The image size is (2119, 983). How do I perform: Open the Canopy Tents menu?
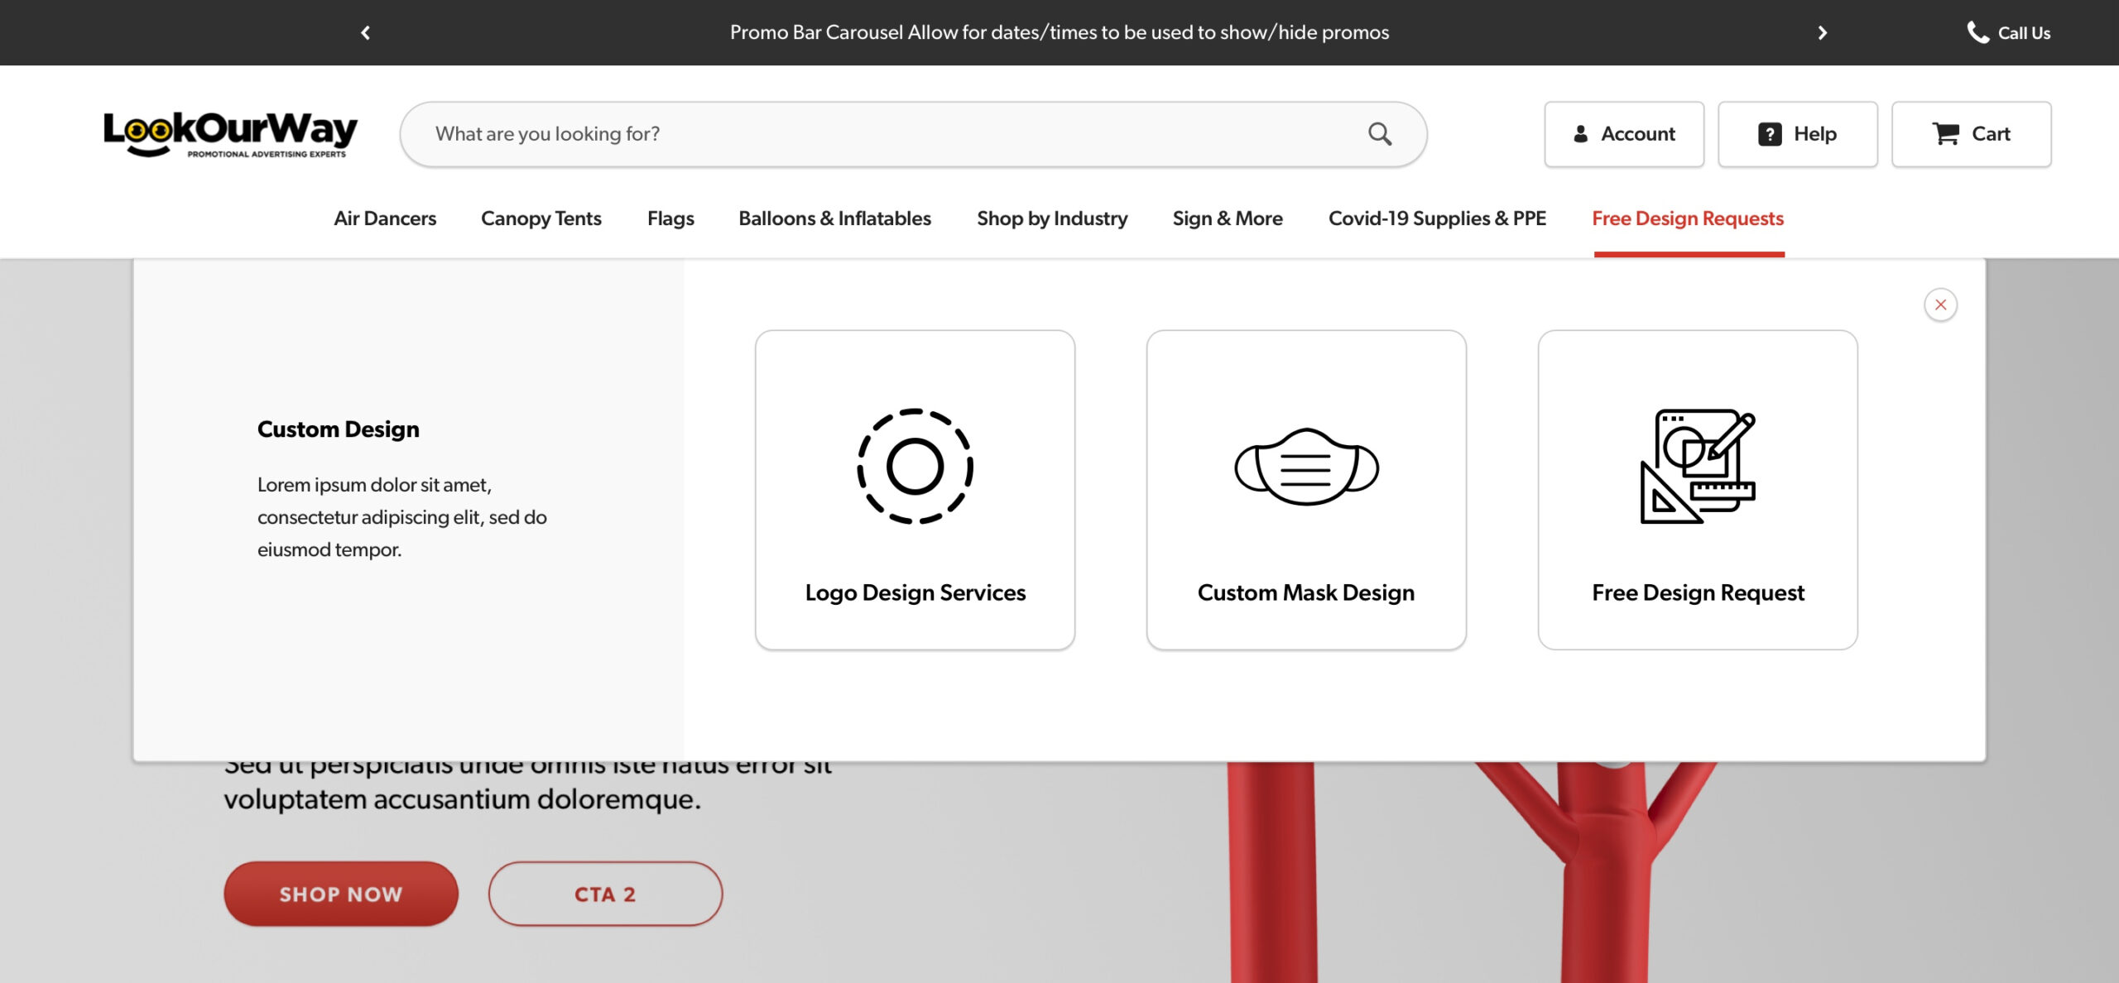point(541,218)
